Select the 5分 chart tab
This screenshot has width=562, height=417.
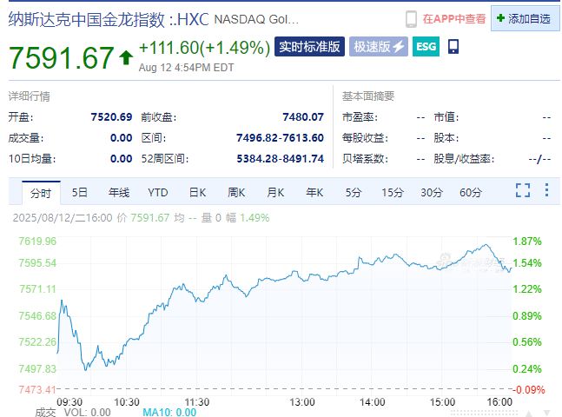pos(353,193)
